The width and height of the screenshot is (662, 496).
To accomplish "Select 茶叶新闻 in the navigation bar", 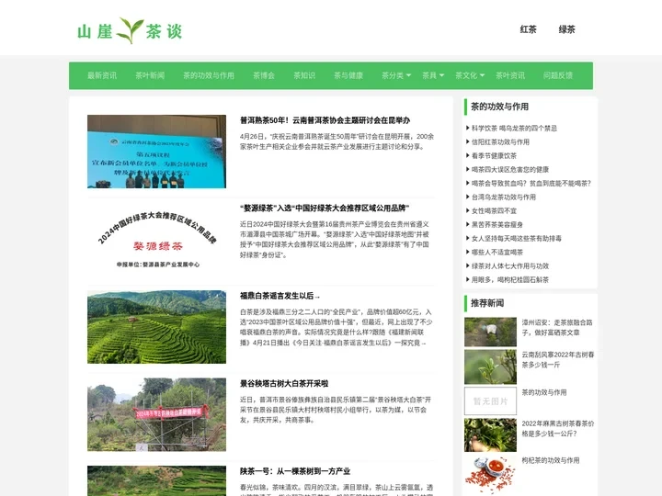I will 150,75.
